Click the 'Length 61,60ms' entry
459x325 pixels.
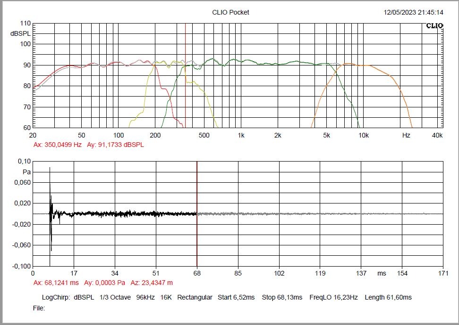tap(388, 297)
